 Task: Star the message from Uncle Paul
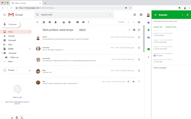tap(139, 48)
